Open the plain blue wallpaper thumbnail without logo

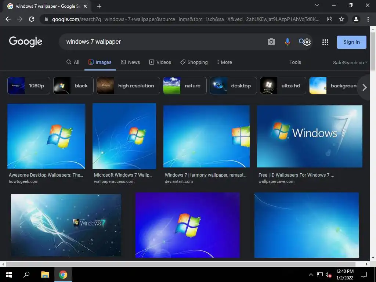(307, 225)
